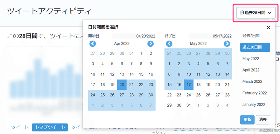This screenshot has width=280, height=134.
Task: Pick May 11 in end calendar
Action: pyautogui.click(x=198, y=74)
